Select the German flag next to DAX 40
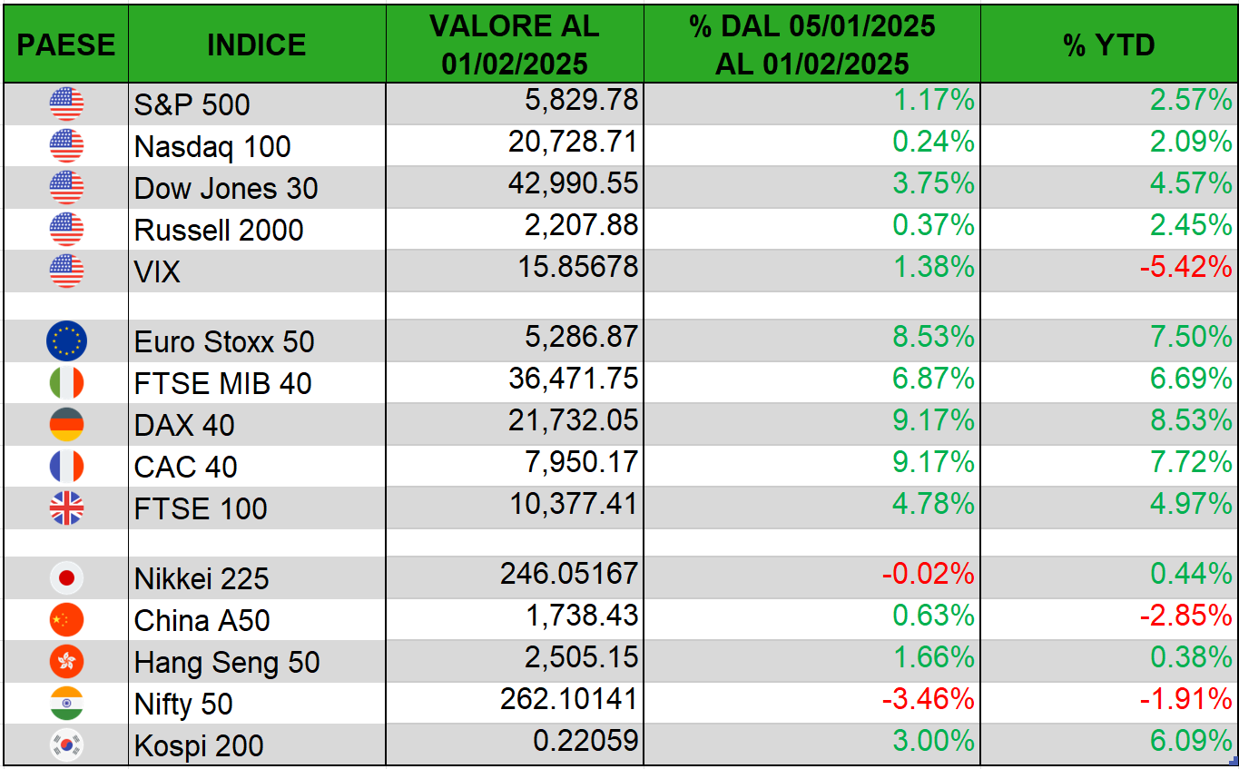The width and height of the screenshot is (1239, 769). (x=66, y=425)
